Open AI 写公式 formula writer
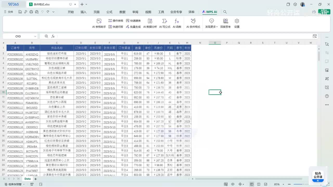The image size is (333, 187). pos(165,23)
